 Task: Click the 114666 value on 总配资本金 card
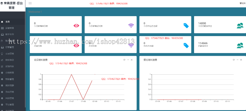click(x=203, y=43)
